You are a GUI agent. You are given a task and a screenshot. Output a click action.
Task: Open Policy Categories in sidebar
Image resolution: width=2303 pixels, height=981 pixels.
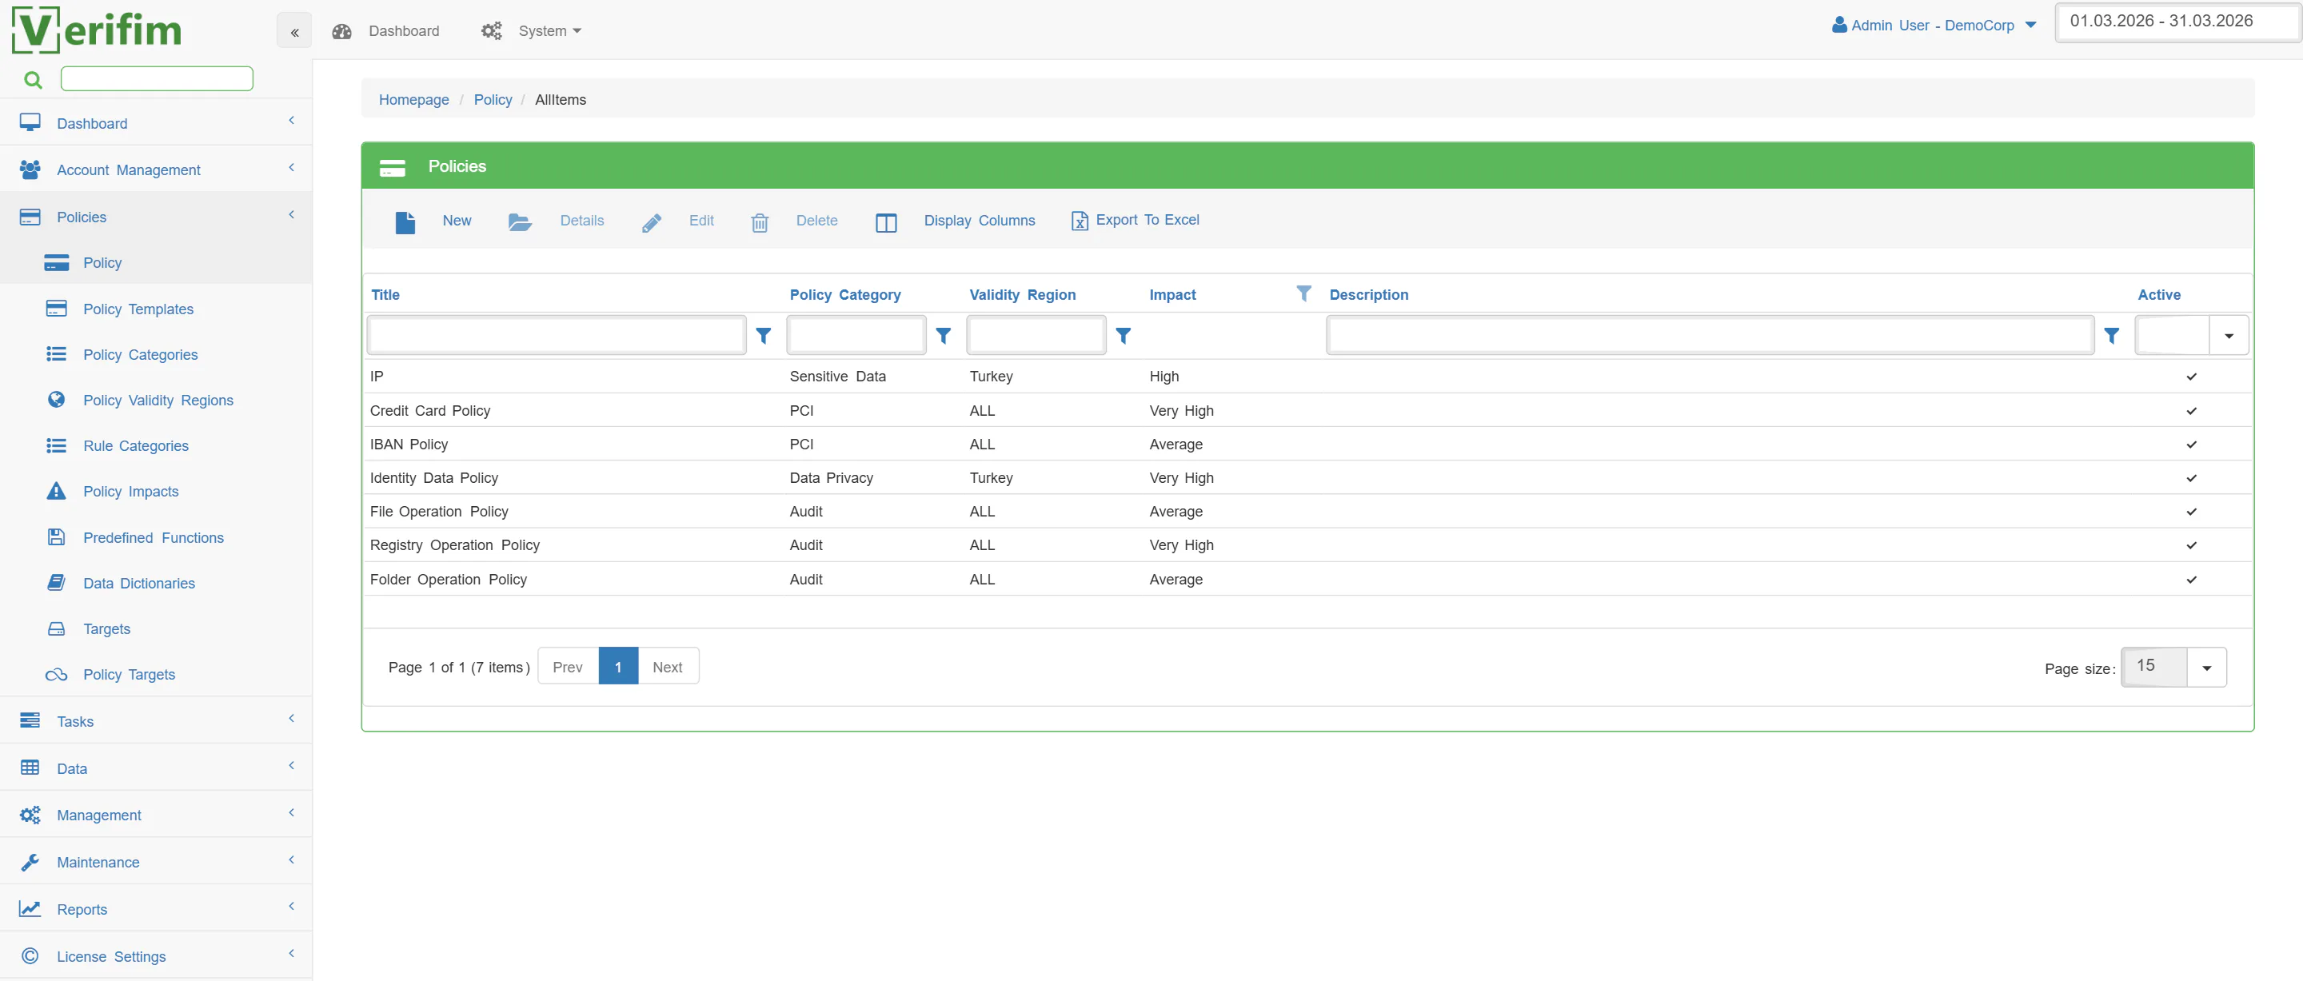coord(141,355)
